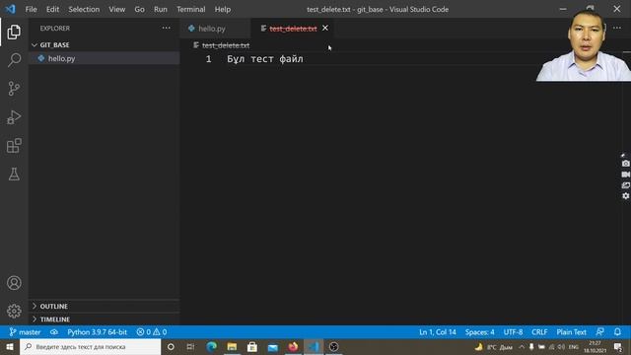Viewport: 631px width, 355px height.
Task: Open the Selection menu
Action: 84,9
